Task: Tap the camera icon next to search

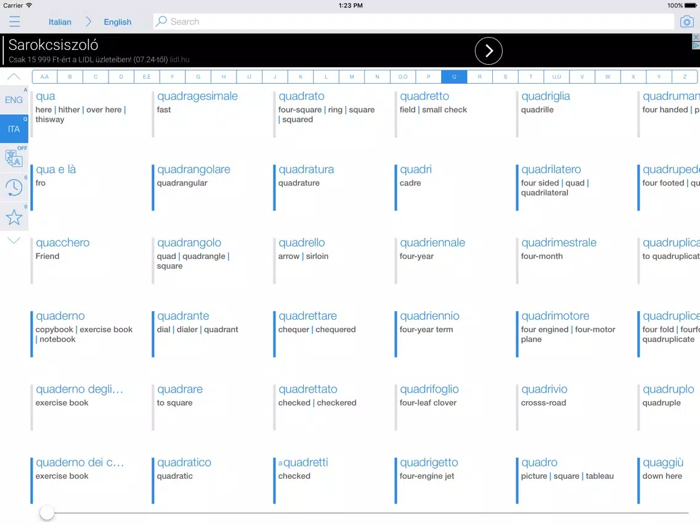Action: tap(686, 22)
